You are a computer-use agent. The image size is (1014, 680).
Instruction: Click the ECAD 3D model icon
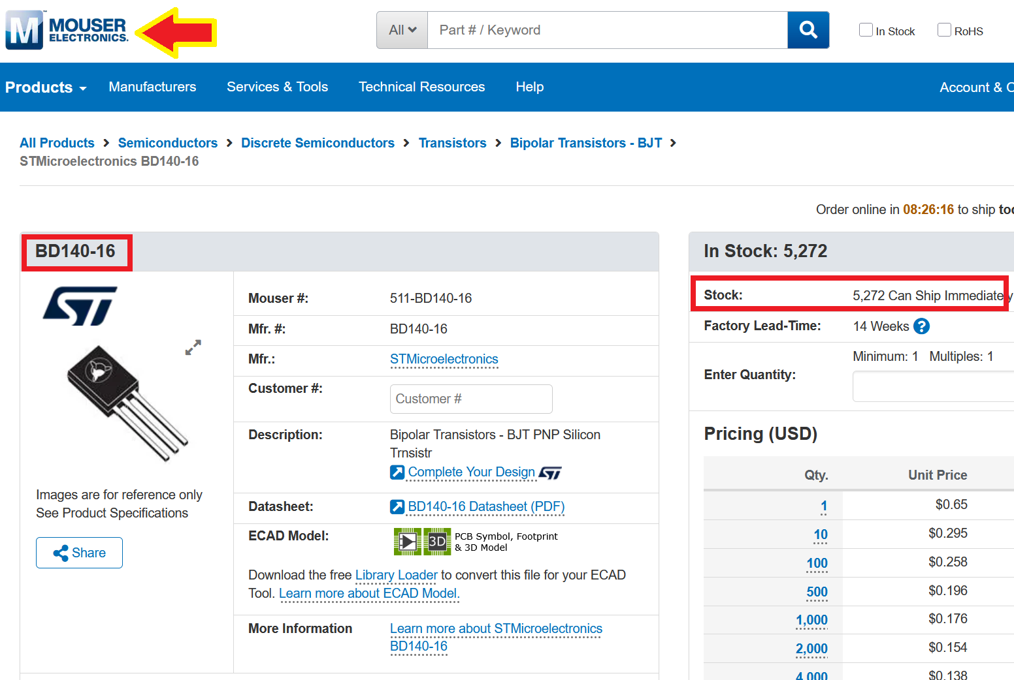pos(437,542)
